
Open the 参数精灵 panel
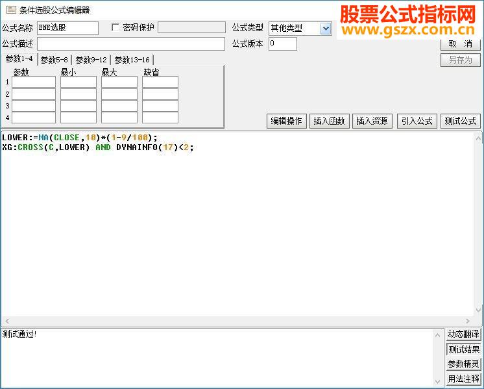point(464,364)
